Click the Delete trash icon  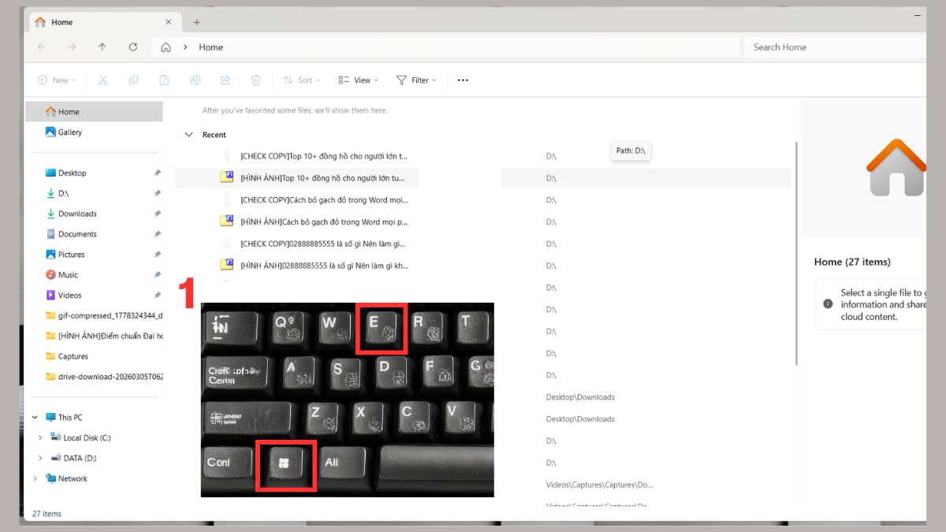(x=255, y=80)
